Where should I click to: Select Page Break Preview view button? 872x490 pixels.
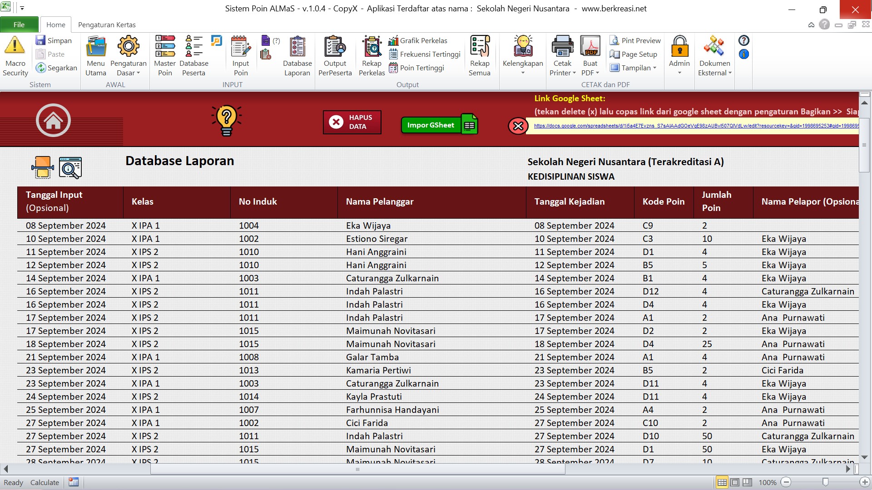(x=748, y=482)
